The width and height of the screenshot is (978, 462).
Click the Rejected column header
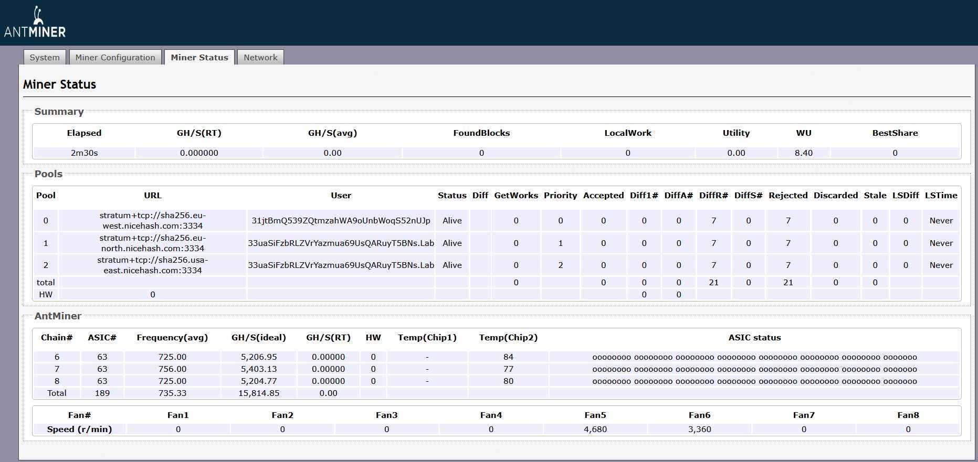(x=788, y=195)
